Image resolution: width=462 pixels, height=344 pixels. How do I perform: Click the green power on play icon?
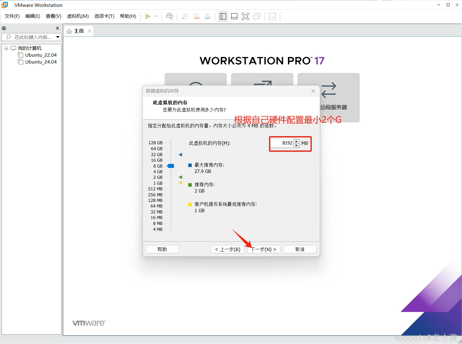(148, 17)
